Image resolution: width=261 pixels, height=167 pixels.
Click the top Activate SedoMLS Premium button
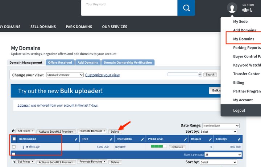(56, 132)
